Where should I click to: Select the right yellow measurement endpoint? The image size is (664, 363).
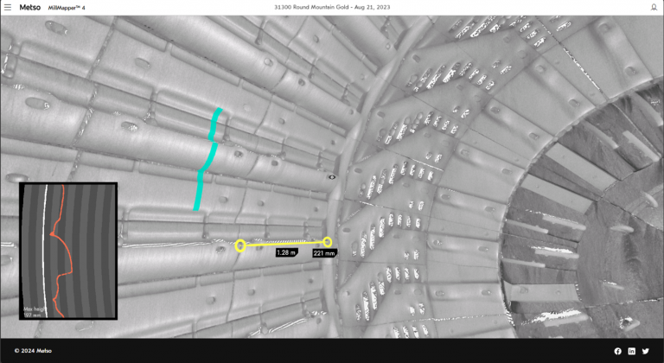(x=327, y=242)
